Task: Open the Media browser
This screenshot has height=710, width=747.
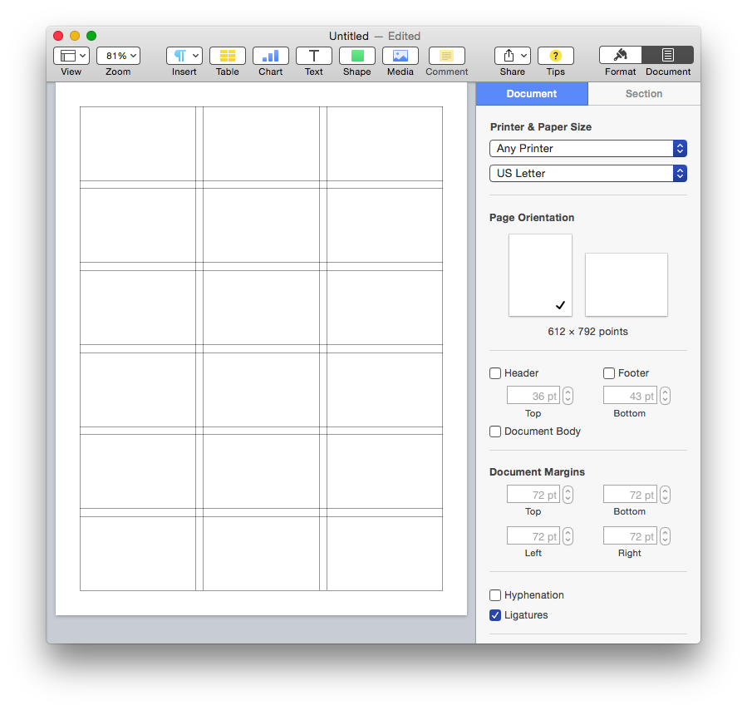Action: point(400,56)
